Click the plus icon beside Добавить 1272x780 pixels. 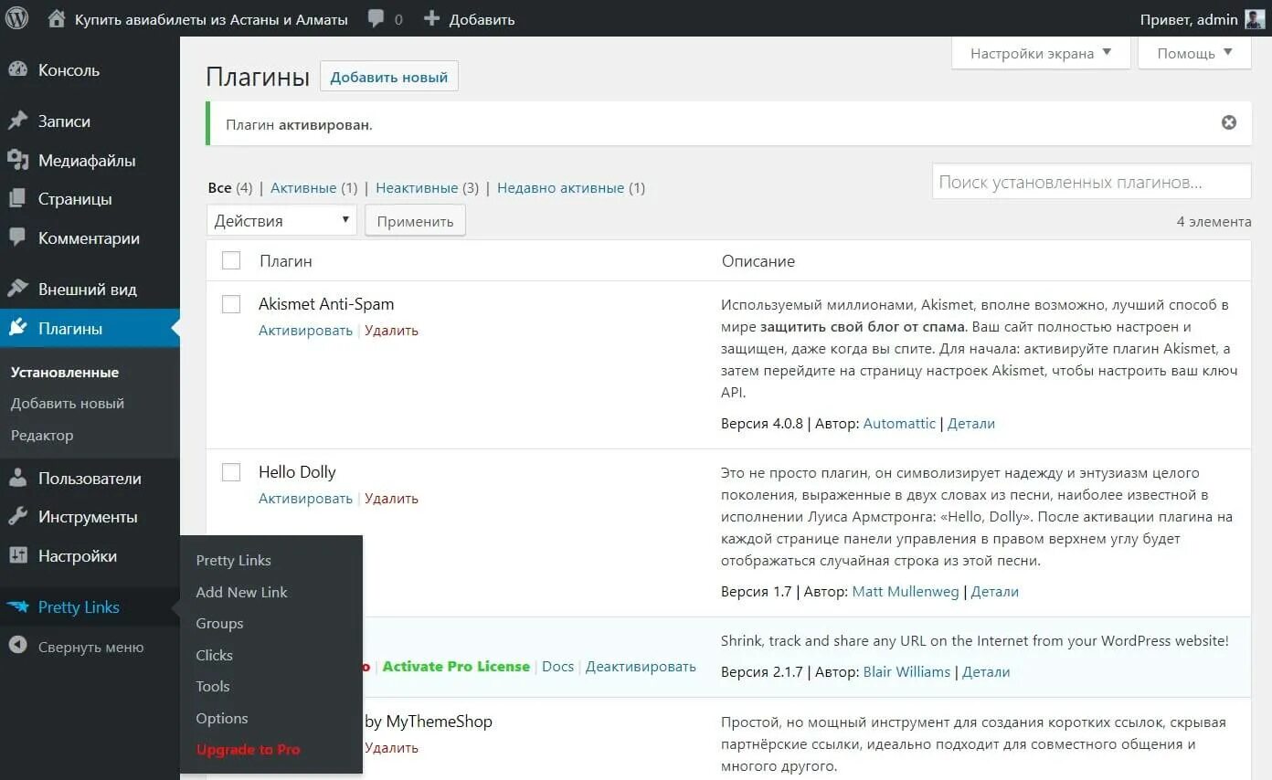[432, 18]
